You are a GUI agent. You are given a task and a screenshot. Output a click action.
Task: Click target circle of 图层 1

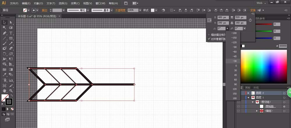coord(284,98)
